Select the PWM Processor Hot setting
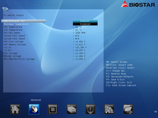 coord(24,21)
